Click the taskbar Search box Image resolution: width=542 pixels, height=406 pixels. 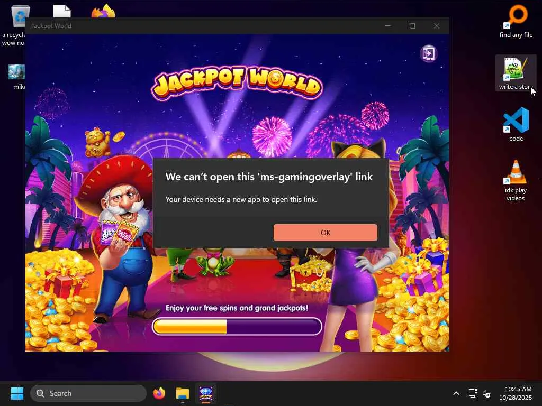(x=88, y=393)
